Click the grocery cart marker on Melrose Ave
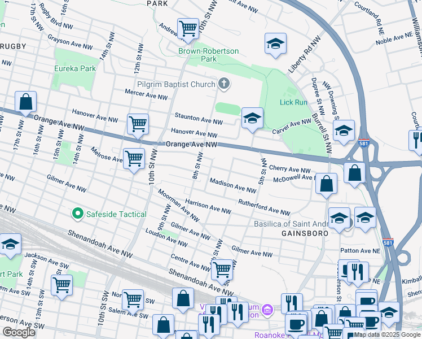This screenshot has height=339, width=422. click(134, 159)
